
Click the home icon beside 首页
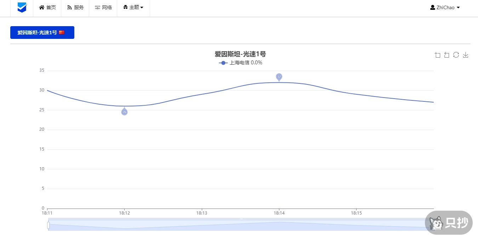[x=42, y=7]
